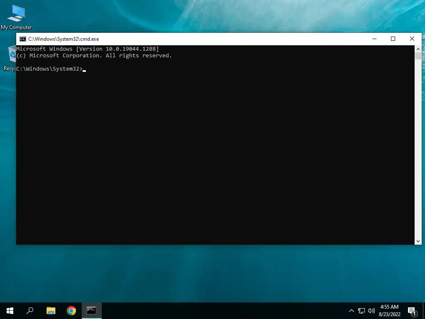Click the console scrollbar up arrow
Viewport: 425px width, 319px height.
pos(418,49)
